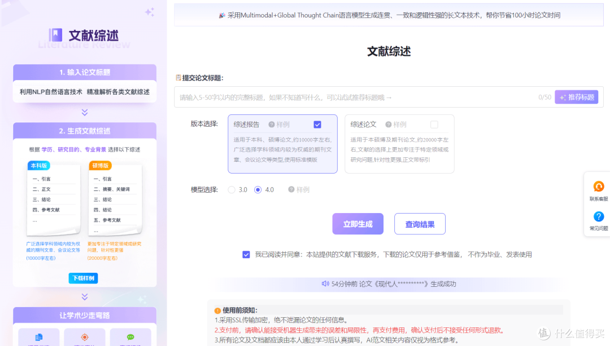
Task: Click the question icon beside 综述论文 样例
Action: [x=388, y=125]
